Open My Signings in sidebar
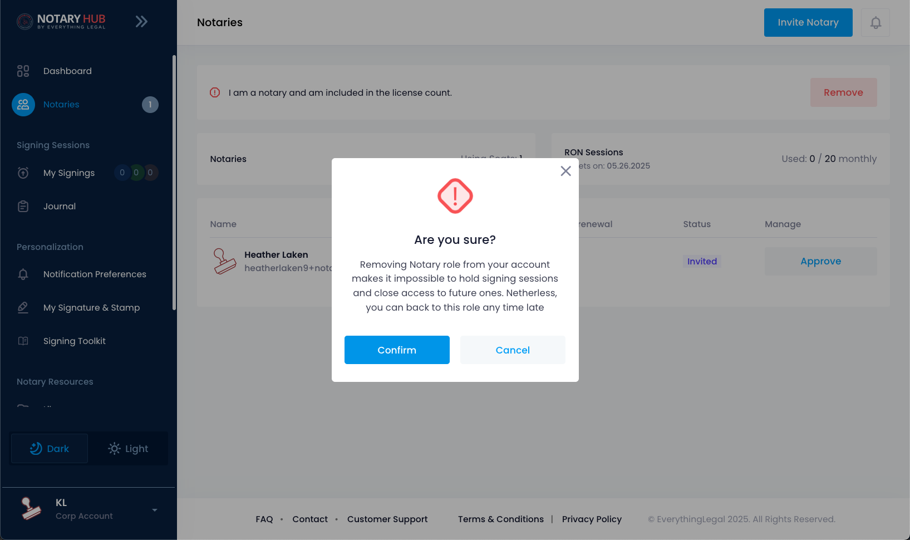The height and width of the screenshot is (540, 910). (69, 173)
